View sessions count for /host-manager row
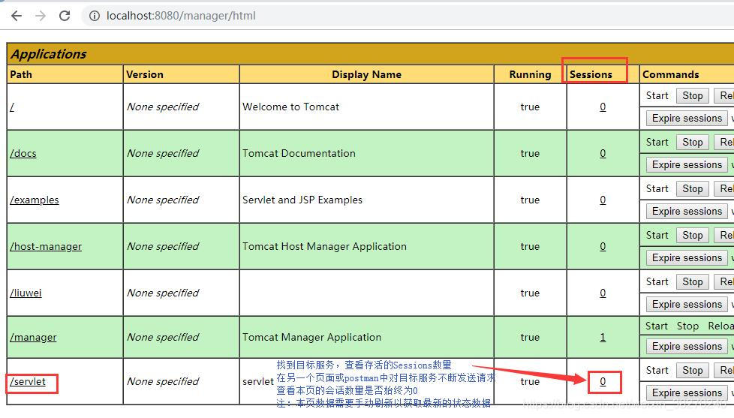734x418 pixels. pos(603,246)
